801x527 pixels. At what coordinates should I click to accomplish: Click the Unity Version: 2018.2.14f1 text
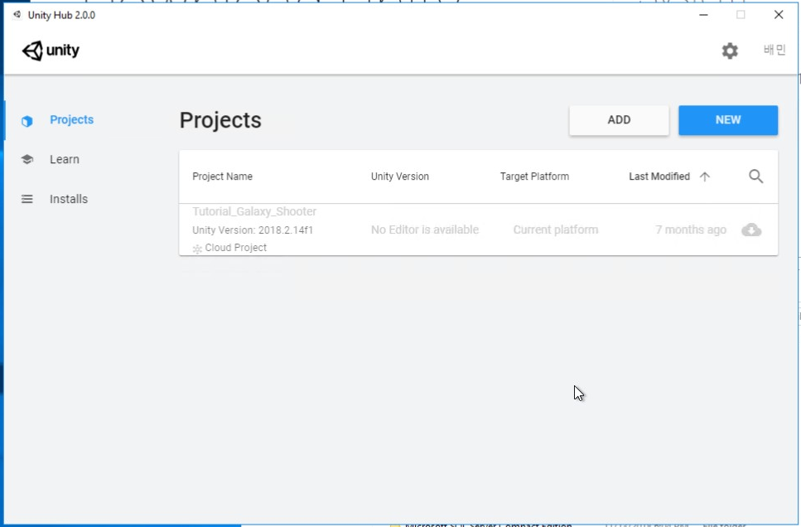tap(253, 230)
